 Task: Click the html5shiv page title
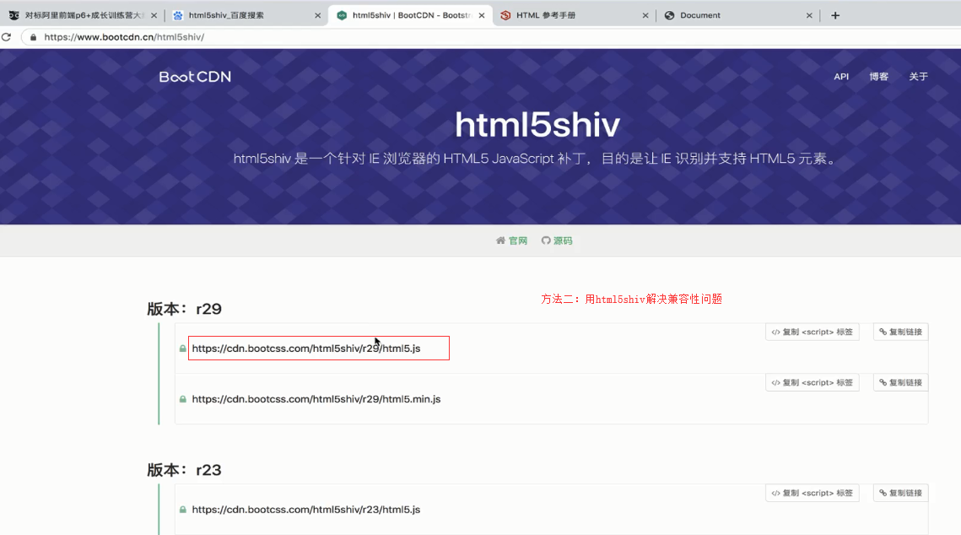(537, 124)
